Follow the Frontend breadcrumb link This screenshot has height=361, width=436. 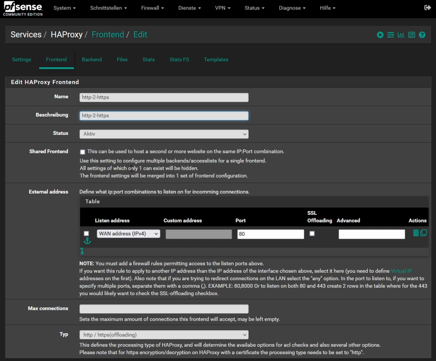(x=108, y=34)
